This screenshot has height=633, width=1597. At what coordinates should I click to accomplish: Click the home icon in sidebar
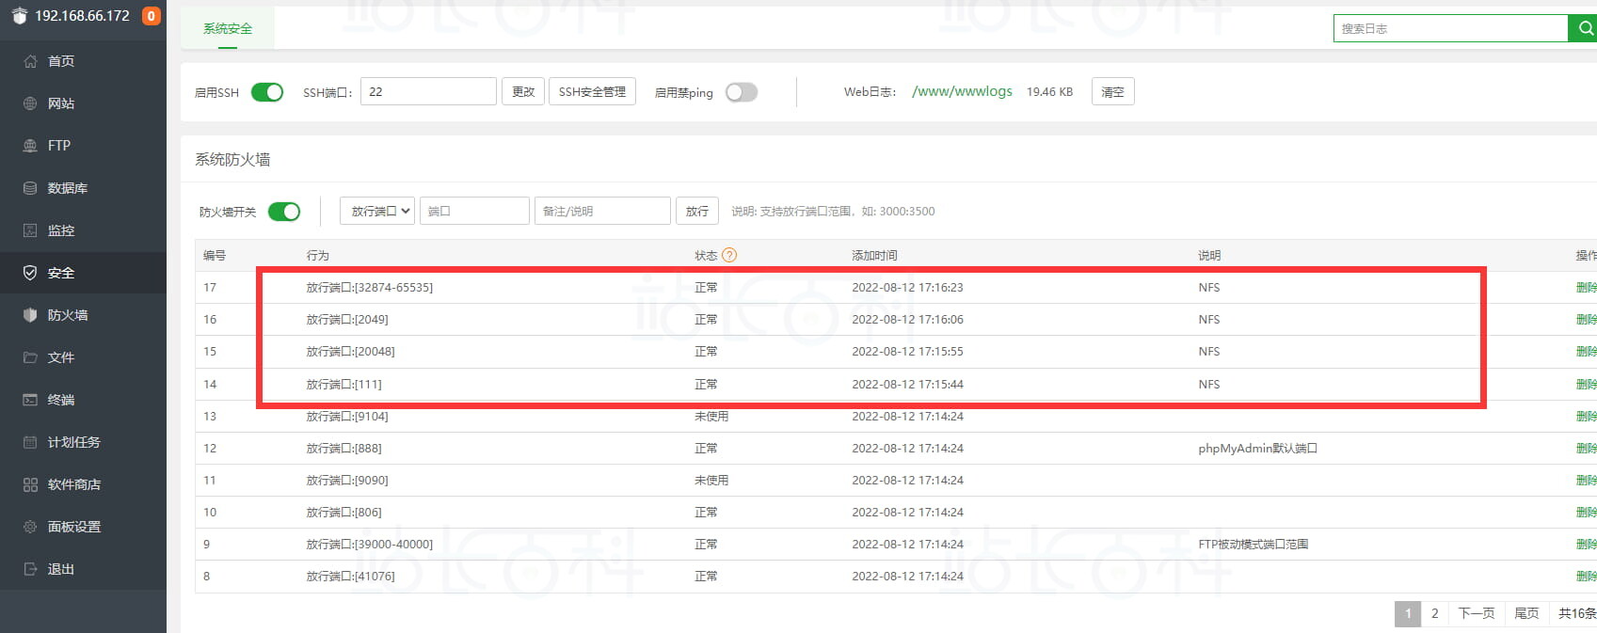30,61
